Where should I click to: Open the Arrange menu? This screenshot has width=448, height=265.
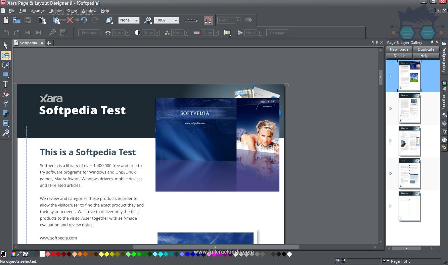pyautogui.click(x=38, y=11)
